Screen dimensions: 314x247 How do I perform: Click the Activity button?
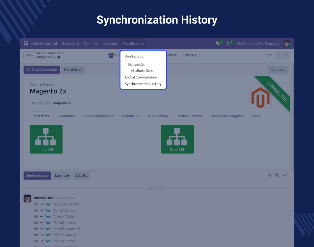[81, 175]
